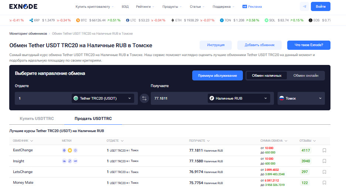The width and height of the screenshot is (346, 190).
Task: Sort by the Отзывы column header
Action: pos(307,141)
